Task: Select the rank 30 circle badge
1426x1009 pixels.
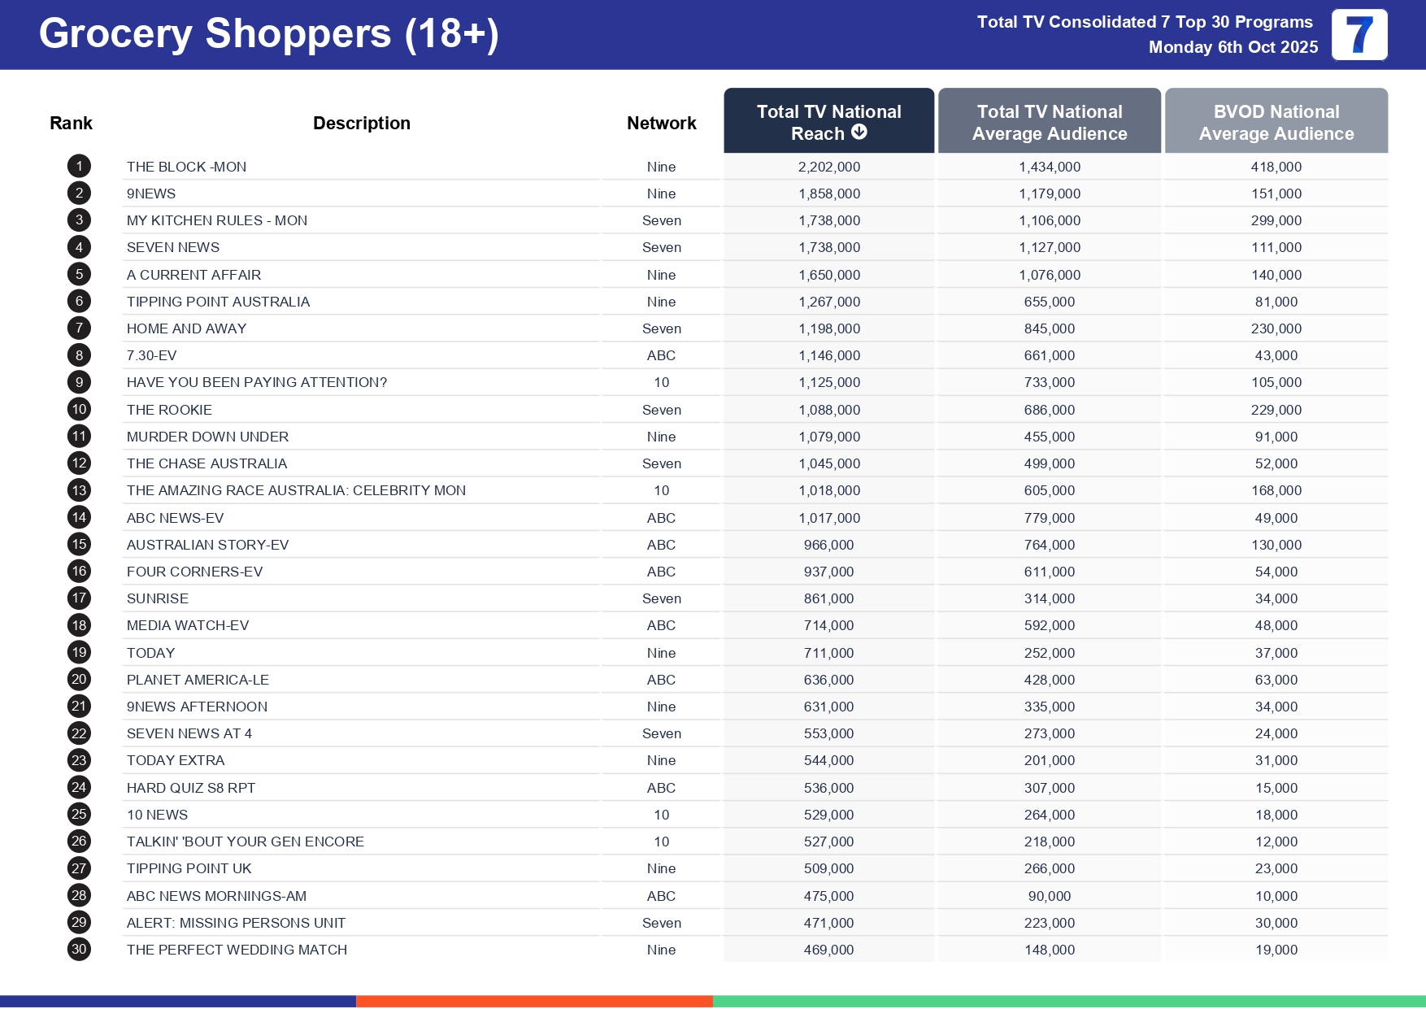Action: coord(79,950)
